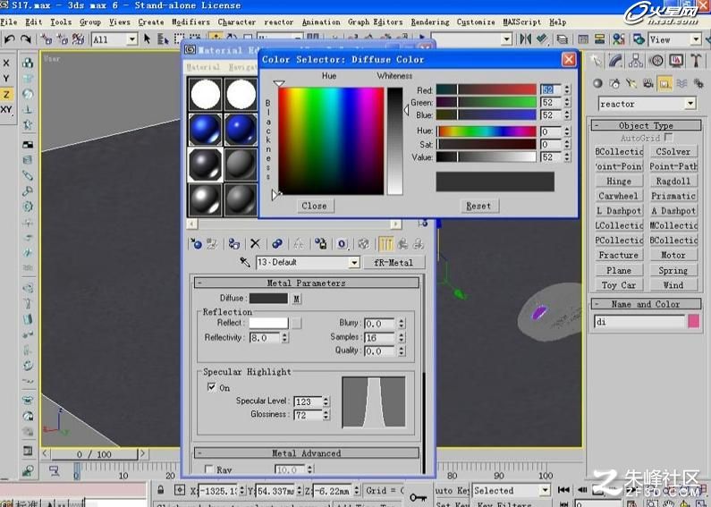The image size is (711, 507).
Task: Click Show Map in Viewport cube icon
Action: [364, 244]
